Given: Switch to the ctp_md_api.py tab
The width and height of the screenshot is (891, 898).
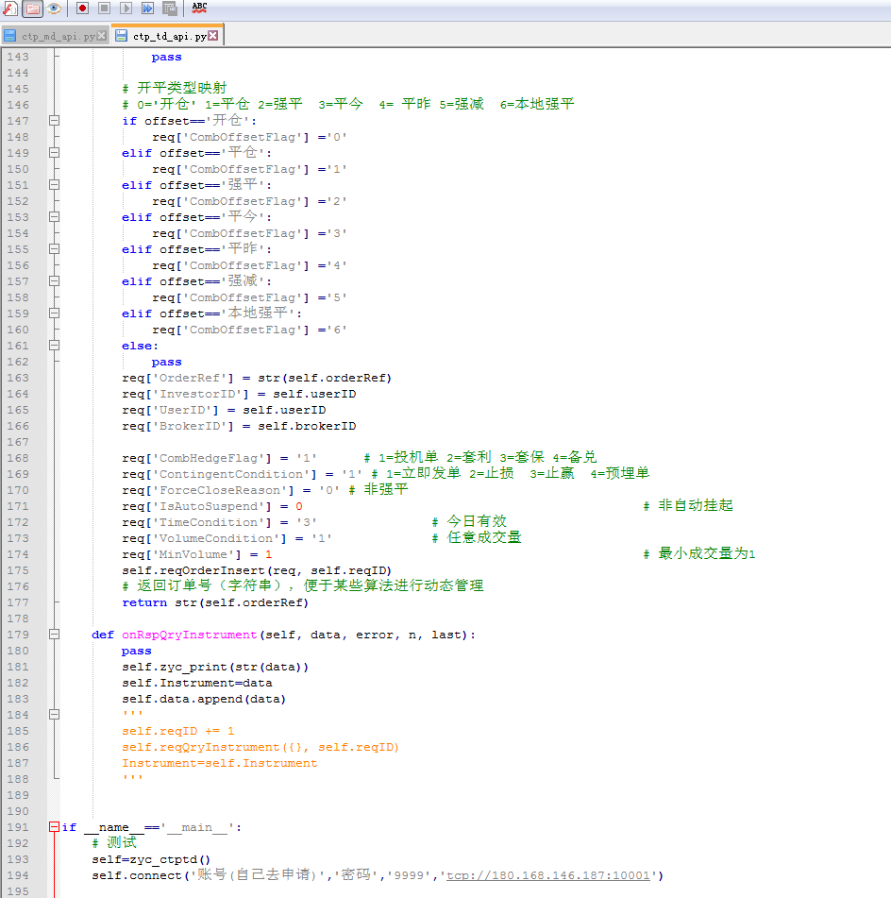Looking at the screenshot, I should point(58,36).
